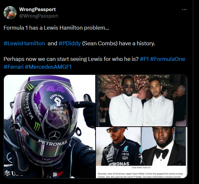199x184 pixels.
Task: Open the #PDiddy hashtag
Action: 70,43
